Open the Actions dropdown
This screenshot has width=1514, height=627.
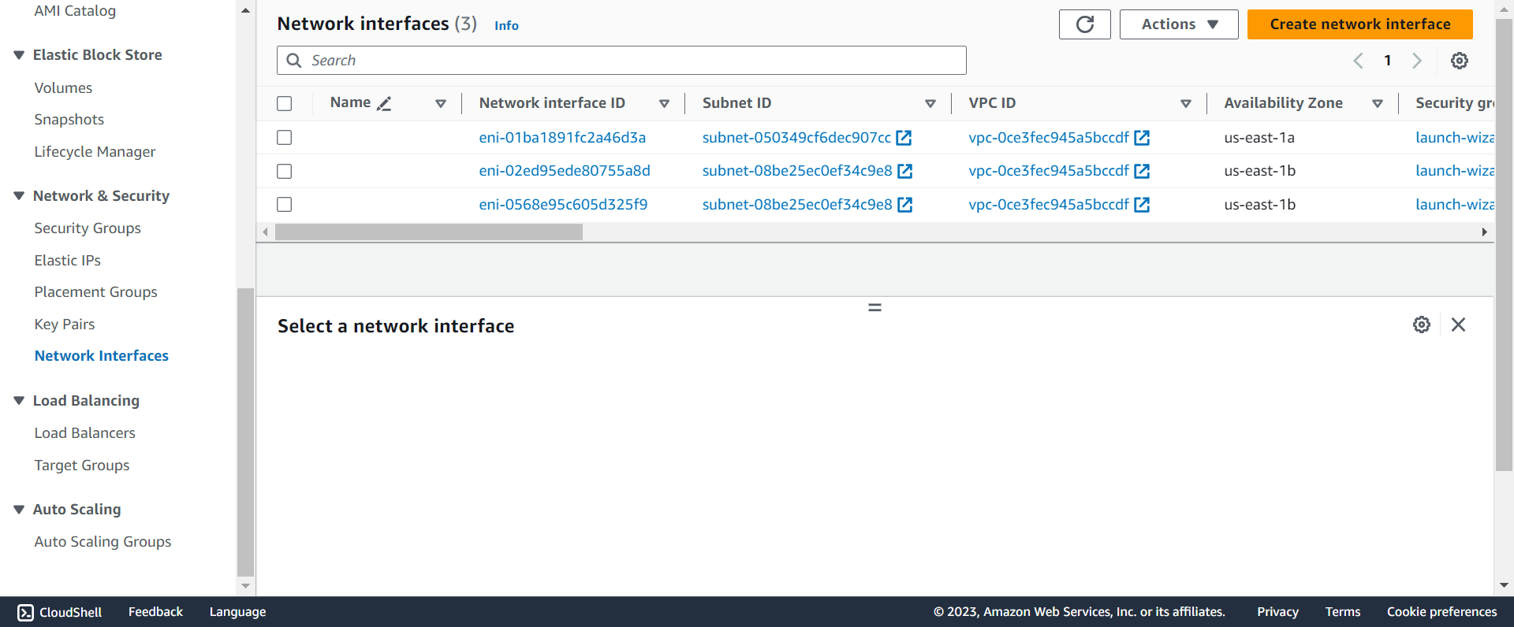tap(1179, 24)
